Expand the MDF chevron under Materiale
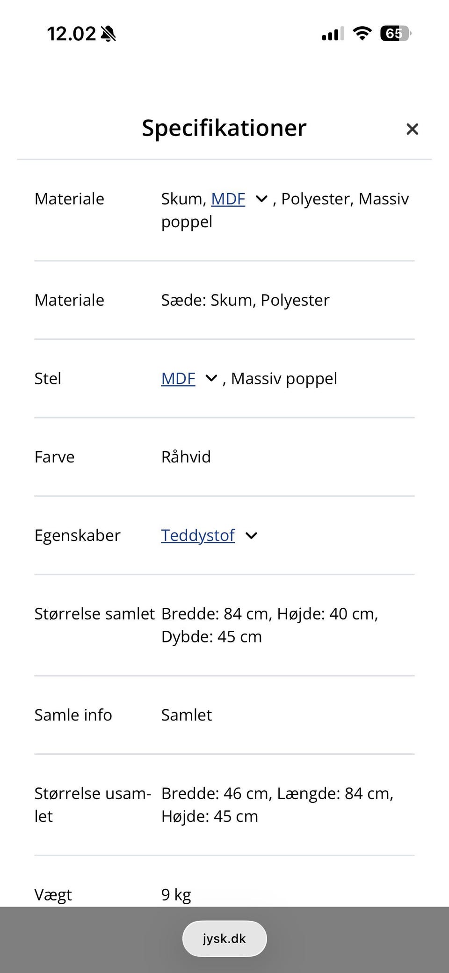449x973 pixels. point(261,199)
